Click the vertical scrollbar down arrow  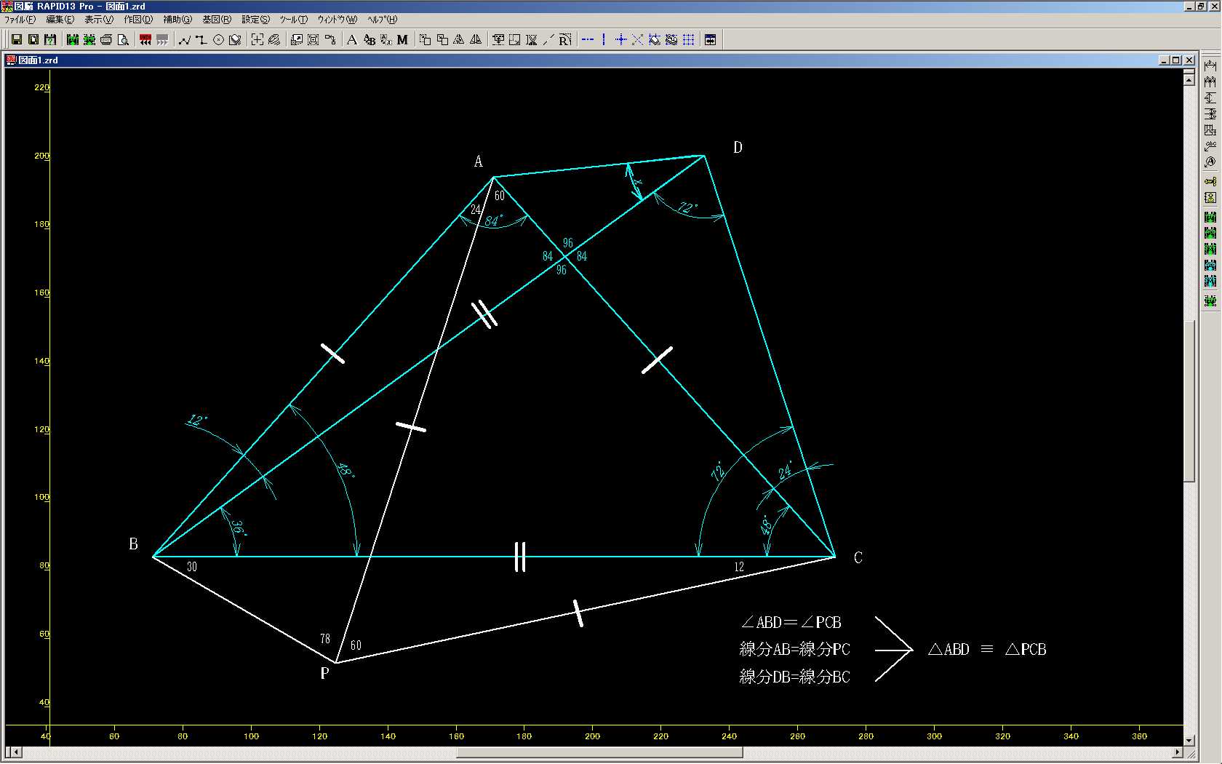pos(1189,740)
